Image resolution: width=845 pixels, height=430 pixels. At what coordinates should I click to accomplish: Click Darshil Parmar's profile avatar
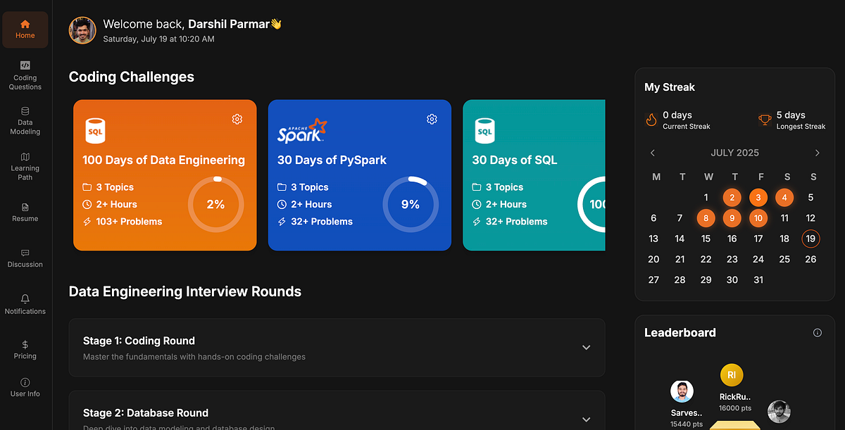[82, 30]
